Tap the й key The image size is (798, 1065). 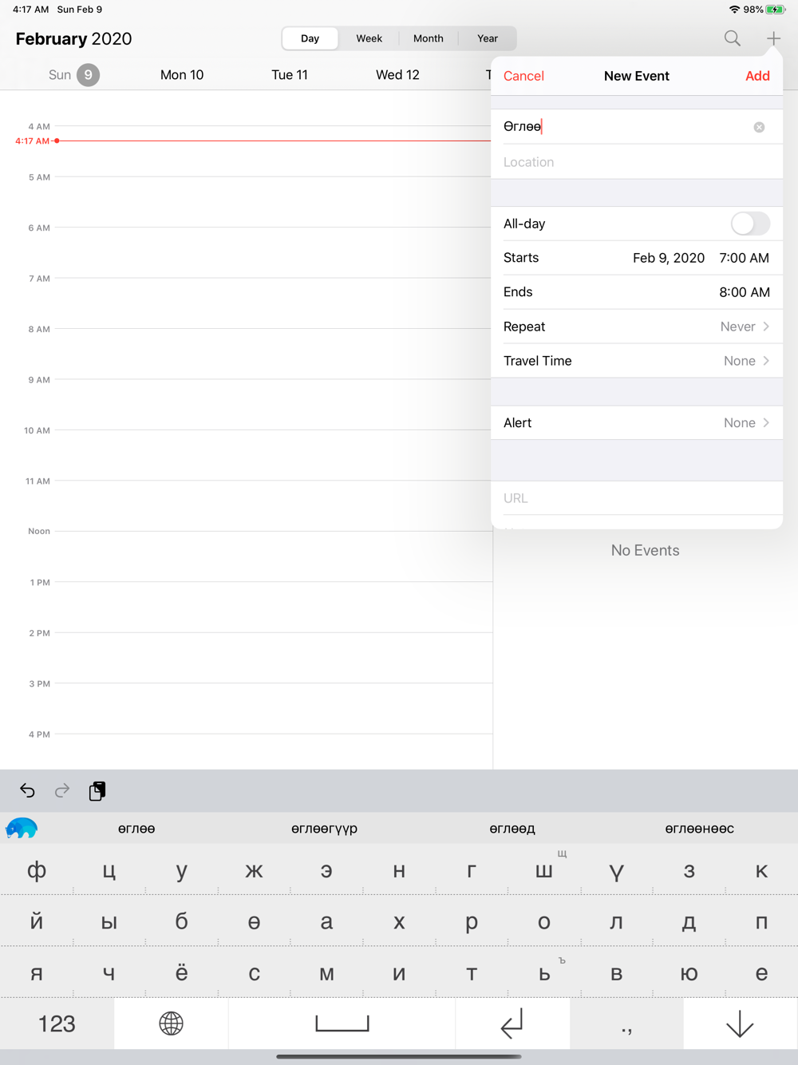coord(37,922)
